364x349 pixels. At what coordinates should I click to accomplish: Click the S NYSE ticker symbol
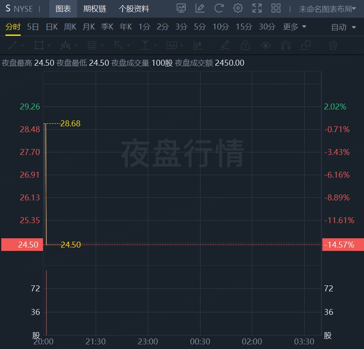(x=19, y=8)
